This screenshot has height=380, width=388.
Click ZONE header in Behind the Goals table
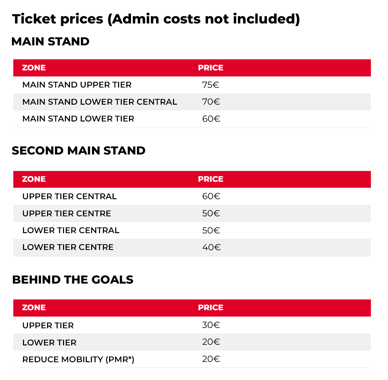[34, 307]
